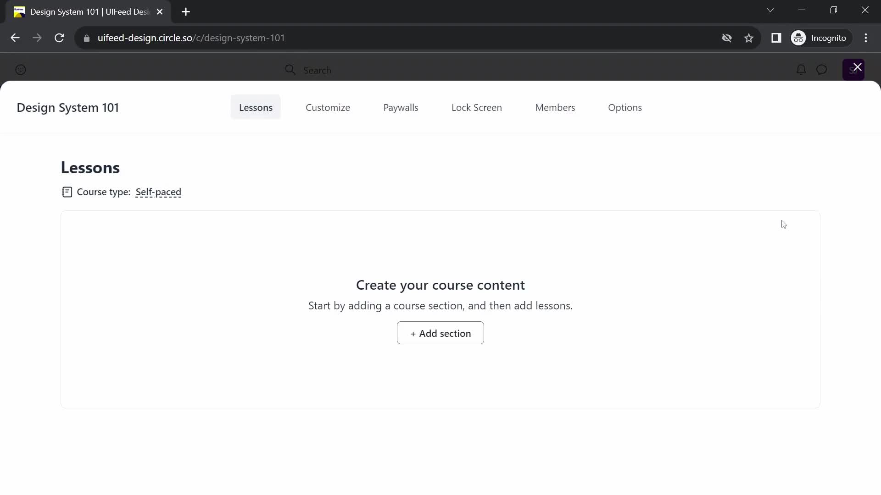Click the messages/chat bubble icon
This screenshot has width=881, height=495.
(822, 69)
